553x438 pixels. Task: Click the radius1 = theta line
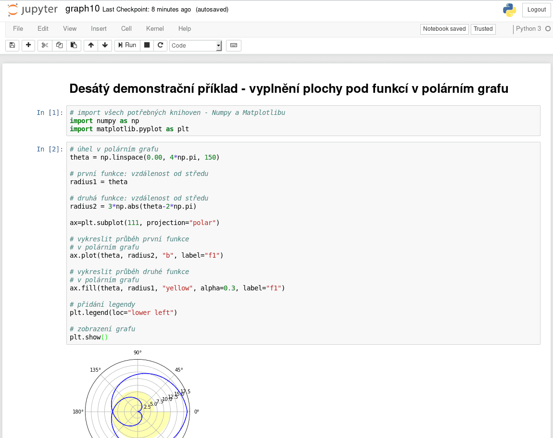(99, 182)
